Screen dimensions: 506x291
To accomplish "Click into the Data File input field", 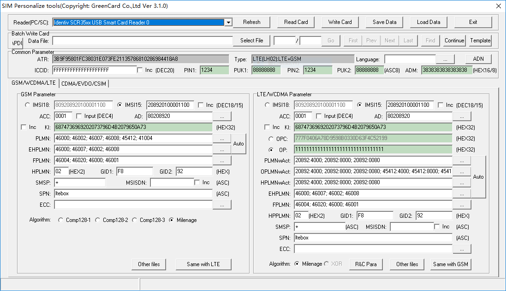I will tap(143, 41).
